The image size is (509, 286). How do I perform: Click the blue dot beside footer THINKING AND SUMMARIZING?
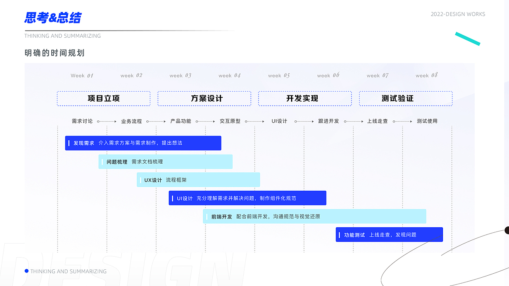coord(27,271)
